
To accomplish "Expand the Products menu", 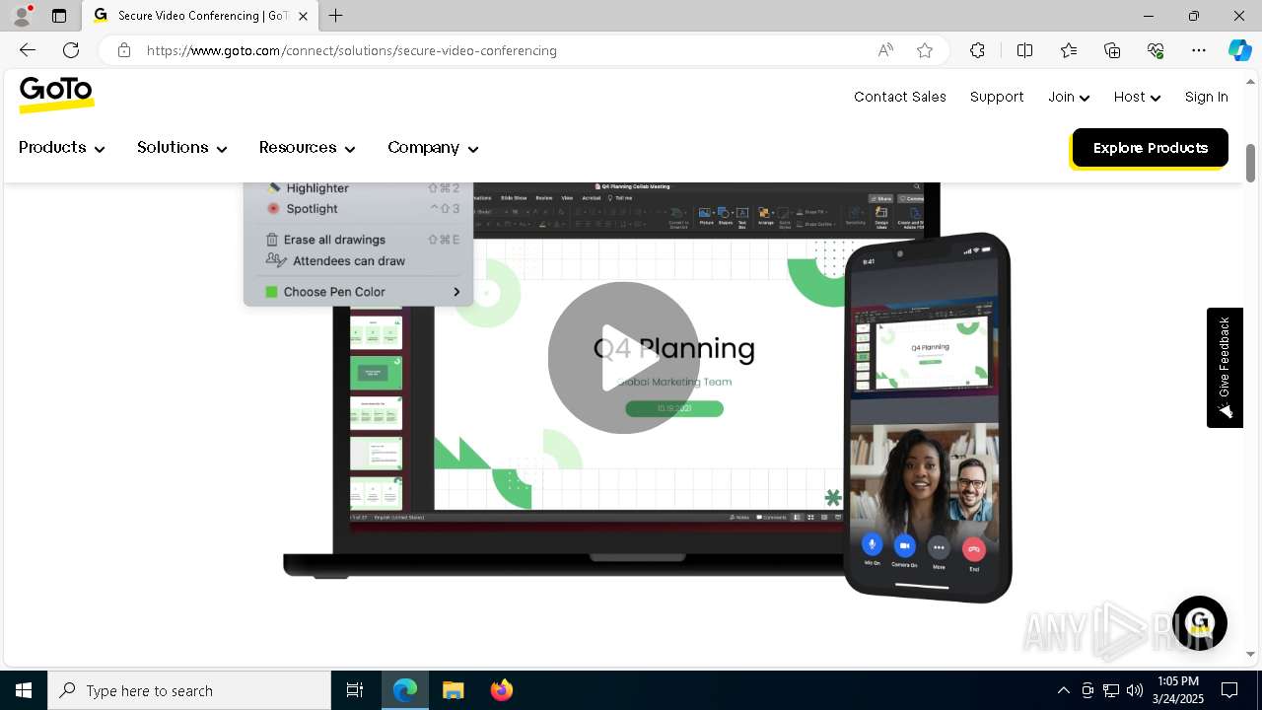I will coord(61,148).
